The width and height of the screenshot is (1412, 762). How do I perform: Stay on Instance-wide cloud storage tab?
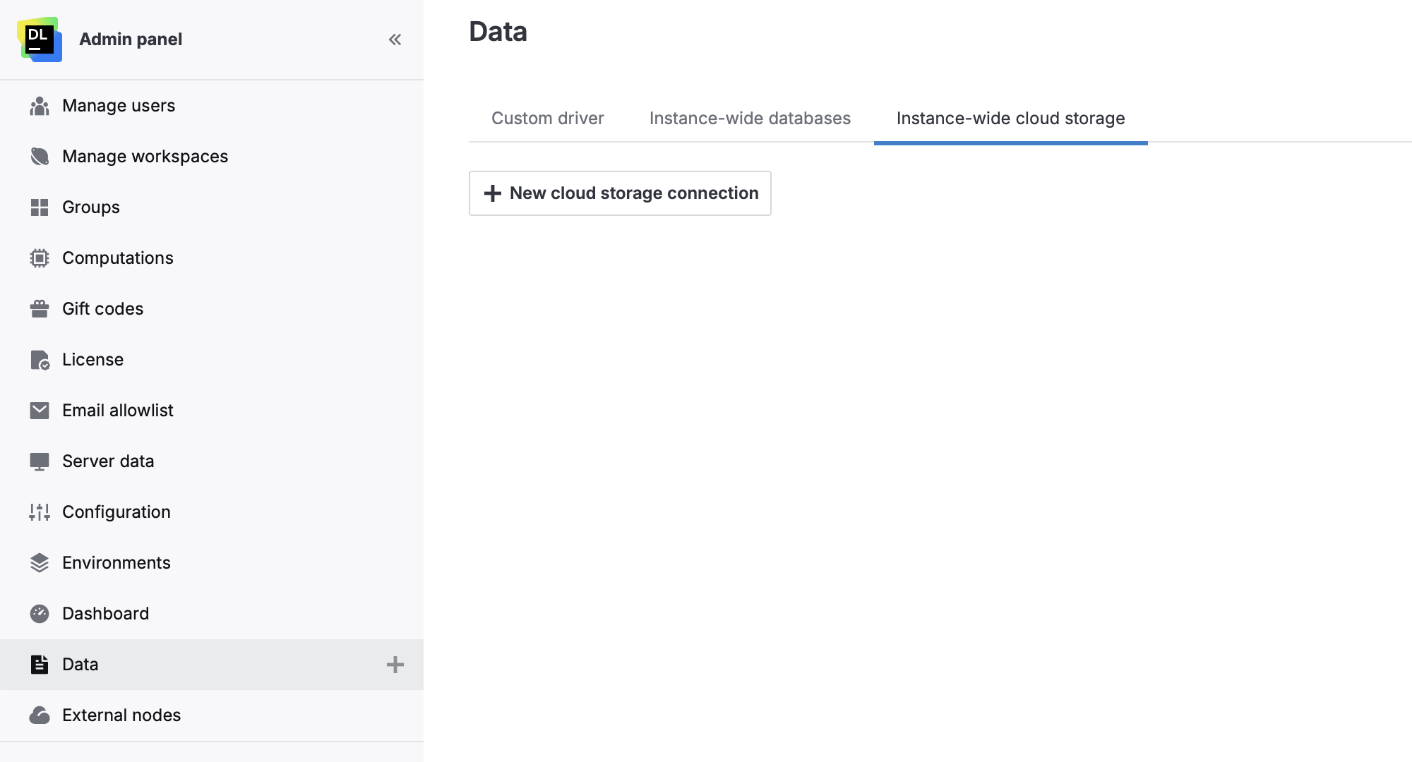(1011, 119)
